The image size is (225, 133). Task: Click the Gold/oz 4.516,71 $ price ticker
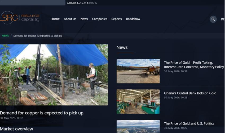coord(82,3)
